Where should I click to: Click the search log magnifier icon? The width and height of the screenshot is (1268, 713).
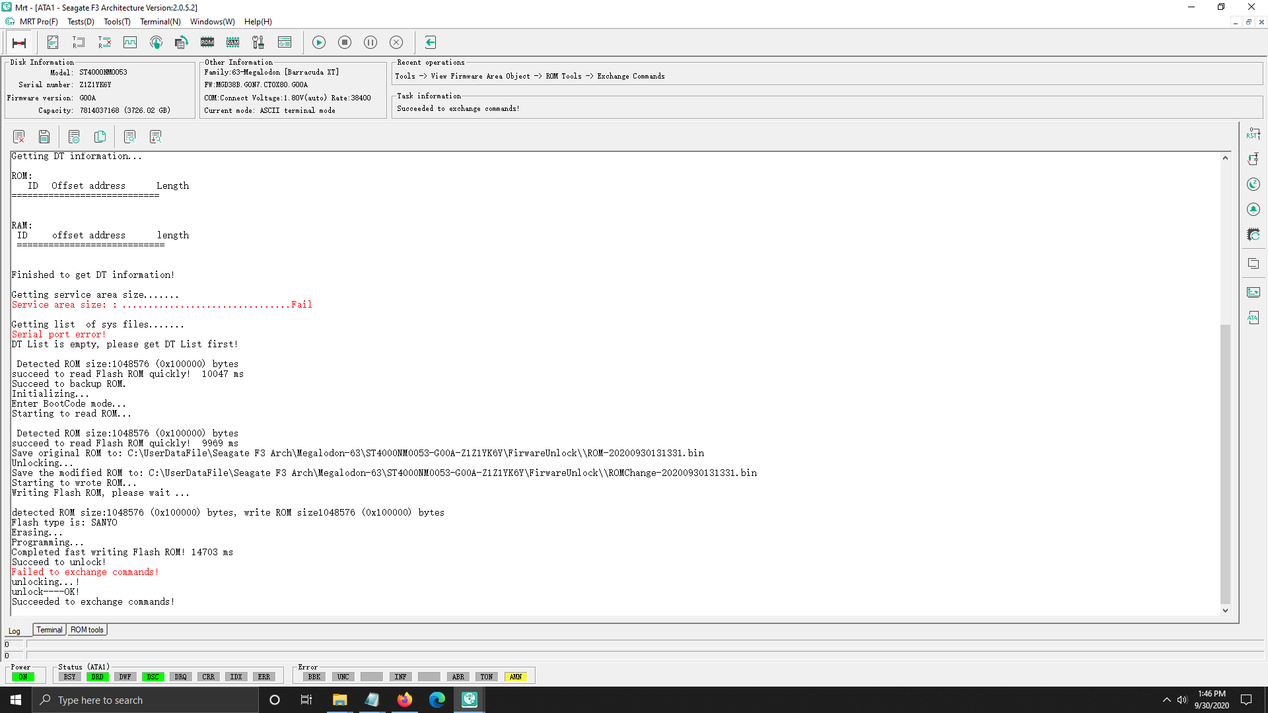(x=129, y=137)
